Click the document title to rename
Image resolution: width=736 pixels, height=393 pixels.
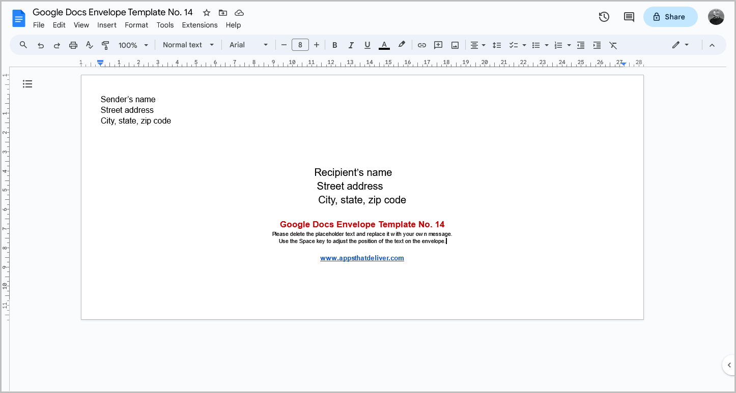(x=112, y=12)
